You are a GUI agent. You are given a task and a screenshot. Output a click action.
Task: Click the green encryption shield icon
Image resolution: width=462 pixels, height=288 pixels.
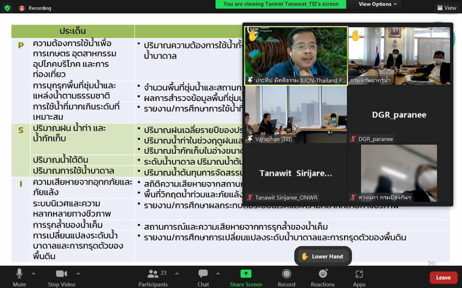click(x=7, y=8)
